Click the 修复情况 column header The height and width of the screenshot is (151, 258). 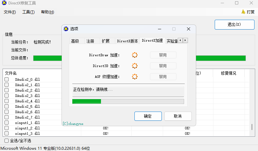click(229, 73)
